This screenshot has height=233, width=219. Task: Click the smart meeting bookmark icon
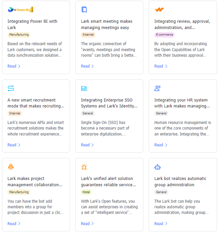84,10
